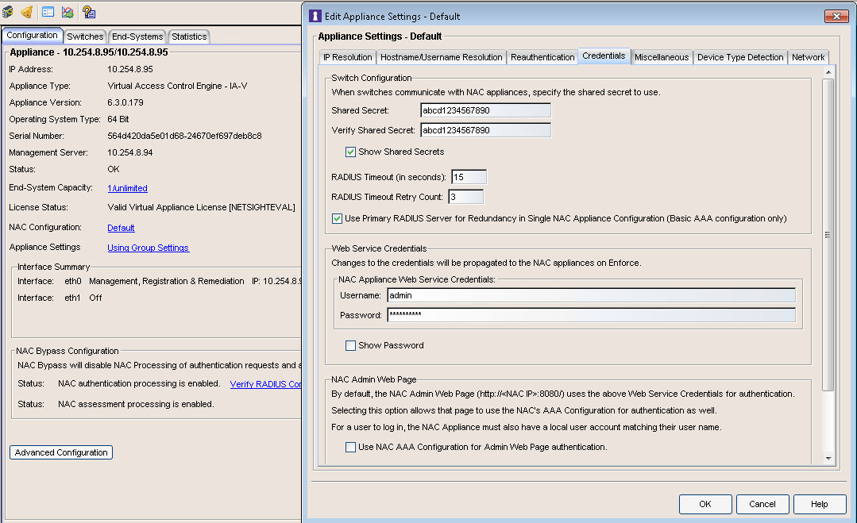This screenshot has width=857, height=523.
Task: Click the blue list view toolbar icon
Action: tap(48, 11)
